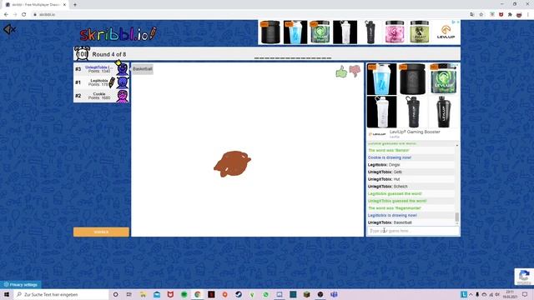Screen dimensions: 534x300
Task: Click the brown drawing on the canvas
Action: (x=232, y=164)
